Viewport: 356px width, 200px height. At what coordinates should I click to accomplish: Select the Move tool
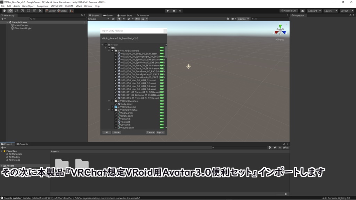tap(10, 11)
